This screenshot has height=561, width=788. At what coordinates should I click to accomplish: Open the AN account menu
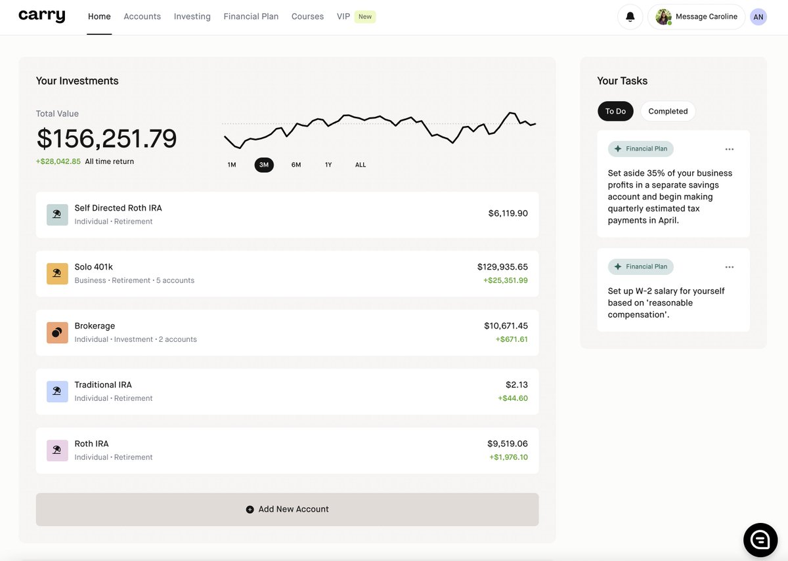[758, 16]
